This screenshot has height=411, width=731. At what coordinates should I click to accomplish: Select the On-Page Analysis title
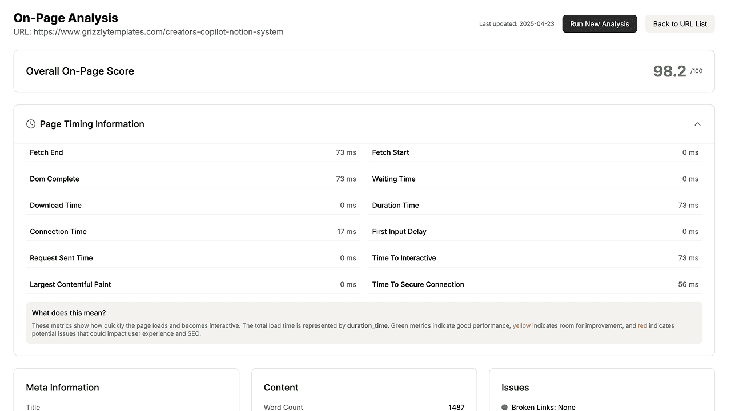[x=66, y=18]
